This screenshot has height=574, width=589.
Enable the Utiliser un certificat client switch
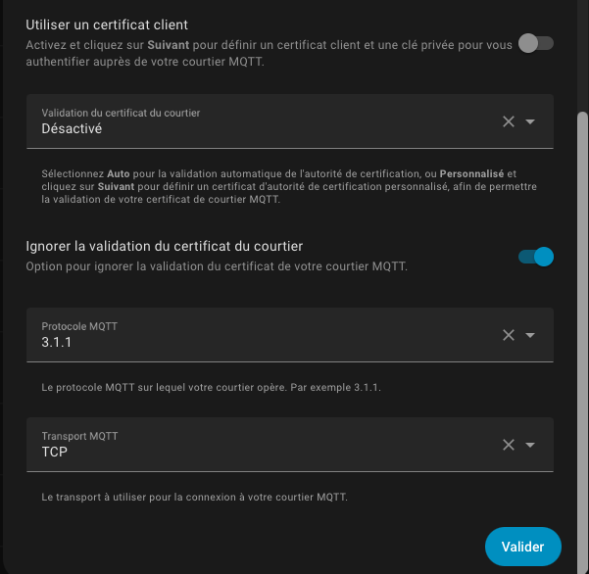(536, 43)
